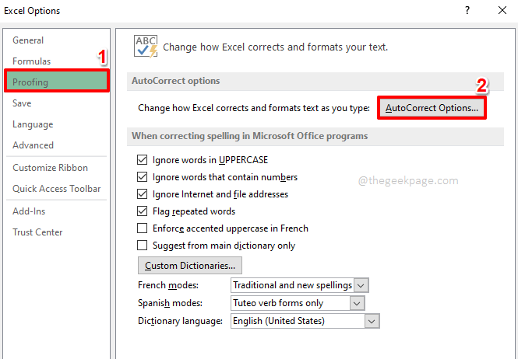The width and height of the screenshot is (518, 359).
Task: Open the French modes dropdown
Action: coord(300,285)
